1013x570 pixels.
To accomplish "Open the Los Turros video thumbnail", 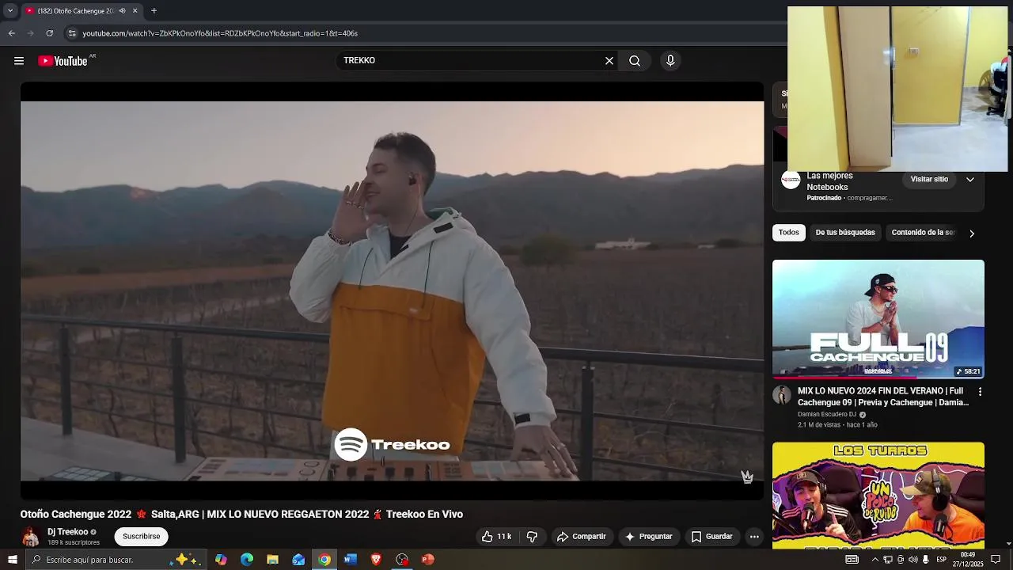I will point(878,495).
